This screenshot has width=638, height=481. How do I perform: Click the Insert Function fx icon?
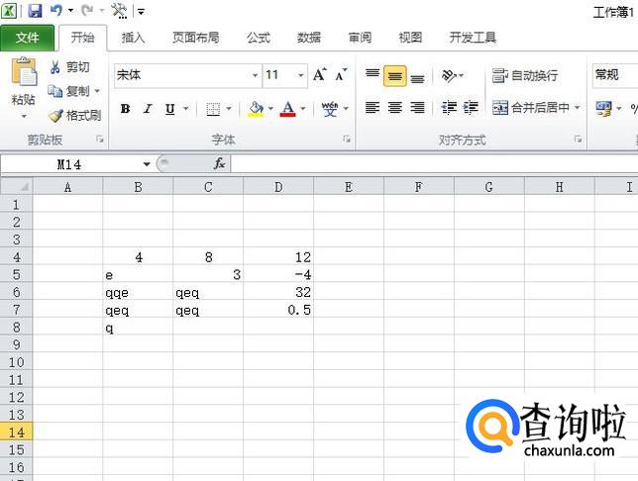(219, 164)
